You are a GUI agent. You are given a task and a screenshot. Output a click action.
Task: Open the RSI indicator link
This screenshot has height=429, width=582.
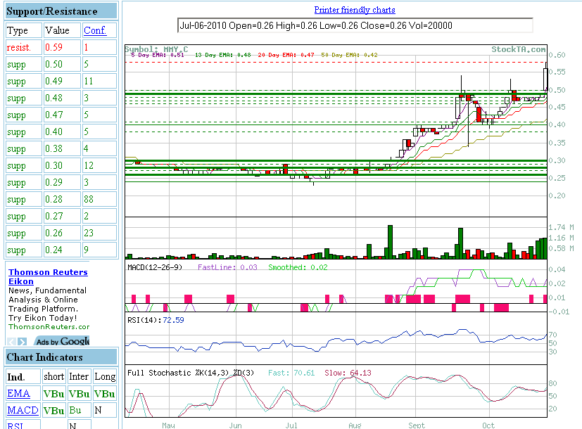pyautogui.click(x=15, y=425)
